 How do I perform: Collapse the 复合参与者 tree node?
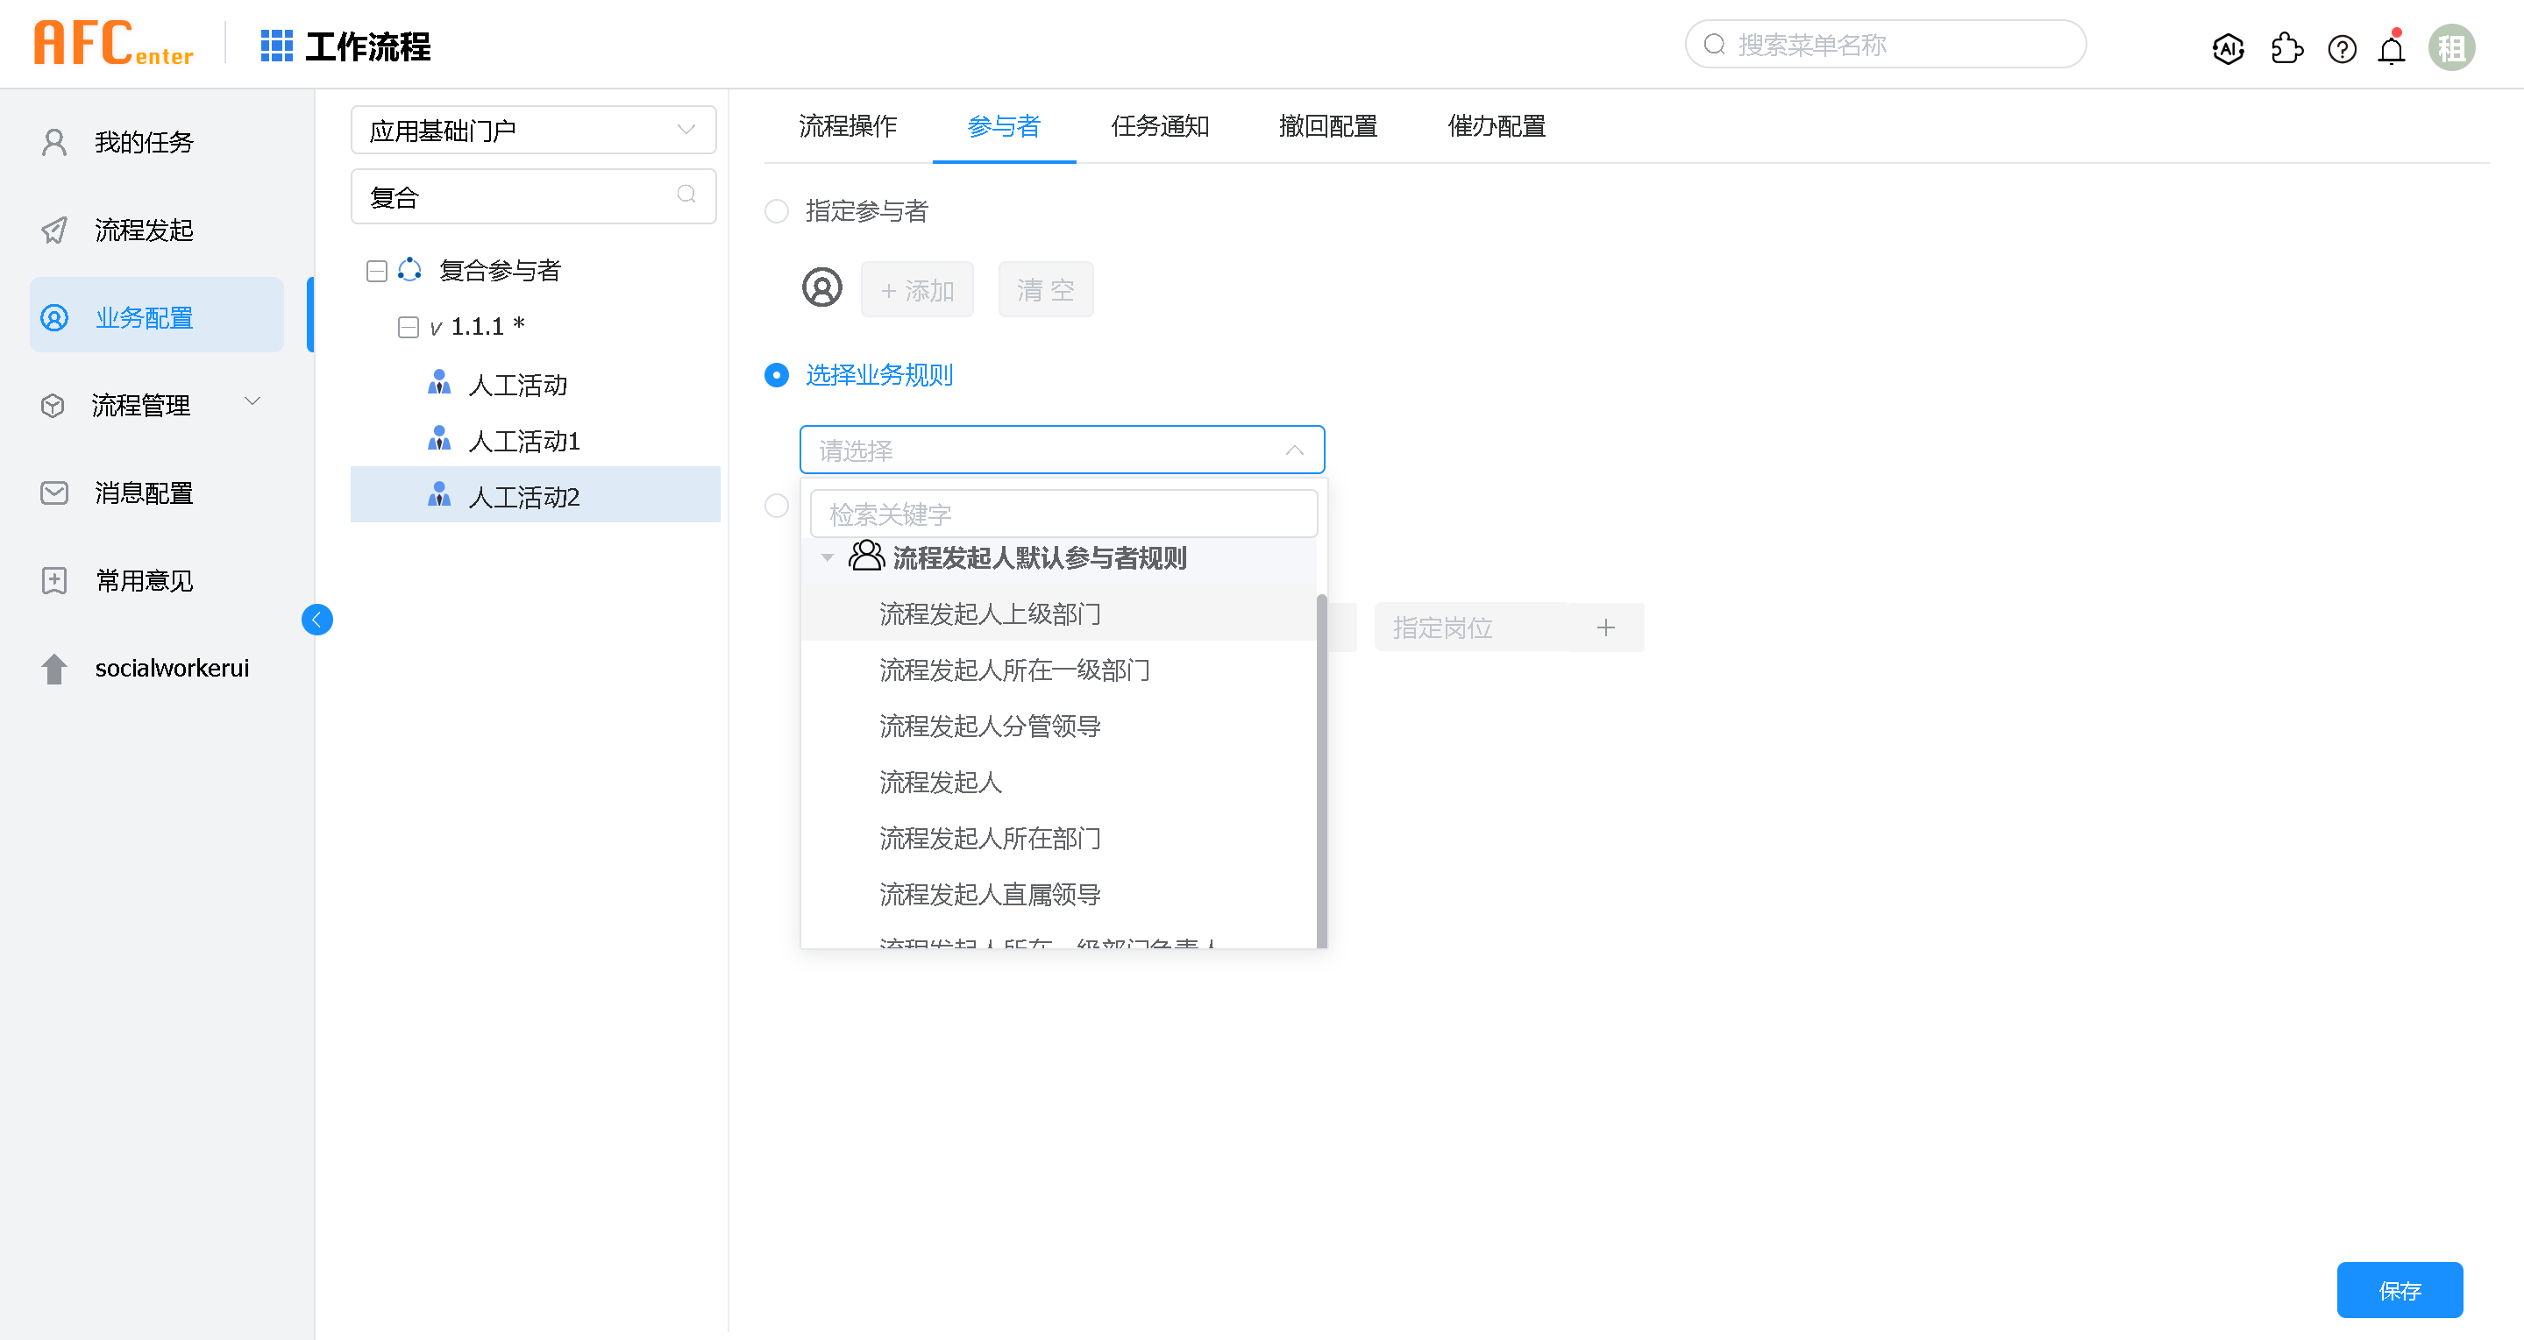tap(376, 270)
